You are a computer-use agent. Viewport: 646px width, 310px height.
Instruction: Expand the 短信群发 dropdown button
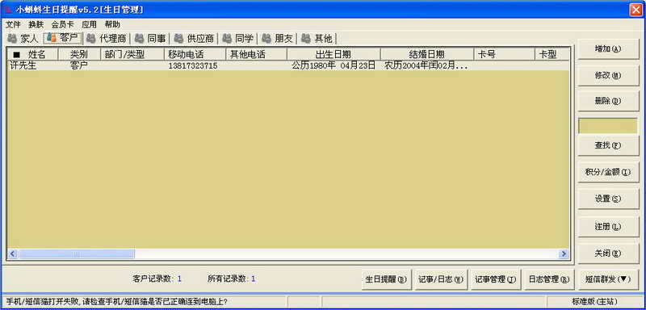pos(608,279)
